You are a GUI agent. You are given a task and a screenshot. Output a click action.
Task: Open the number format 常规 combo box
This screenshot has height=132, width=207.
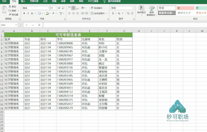[122, 8]
